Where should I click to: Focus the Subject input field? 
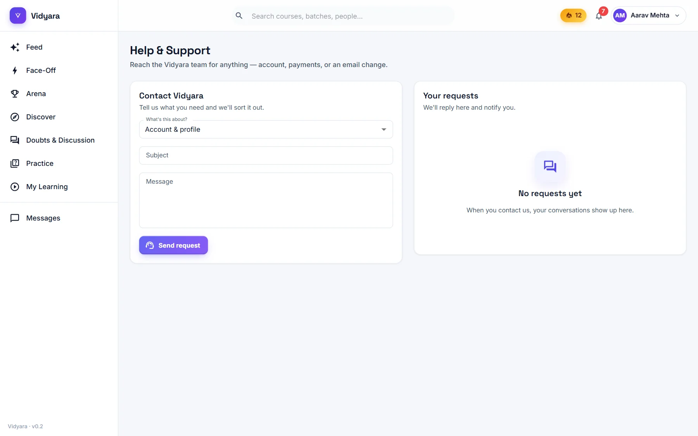pyautogui.click(x=266, y=155)
